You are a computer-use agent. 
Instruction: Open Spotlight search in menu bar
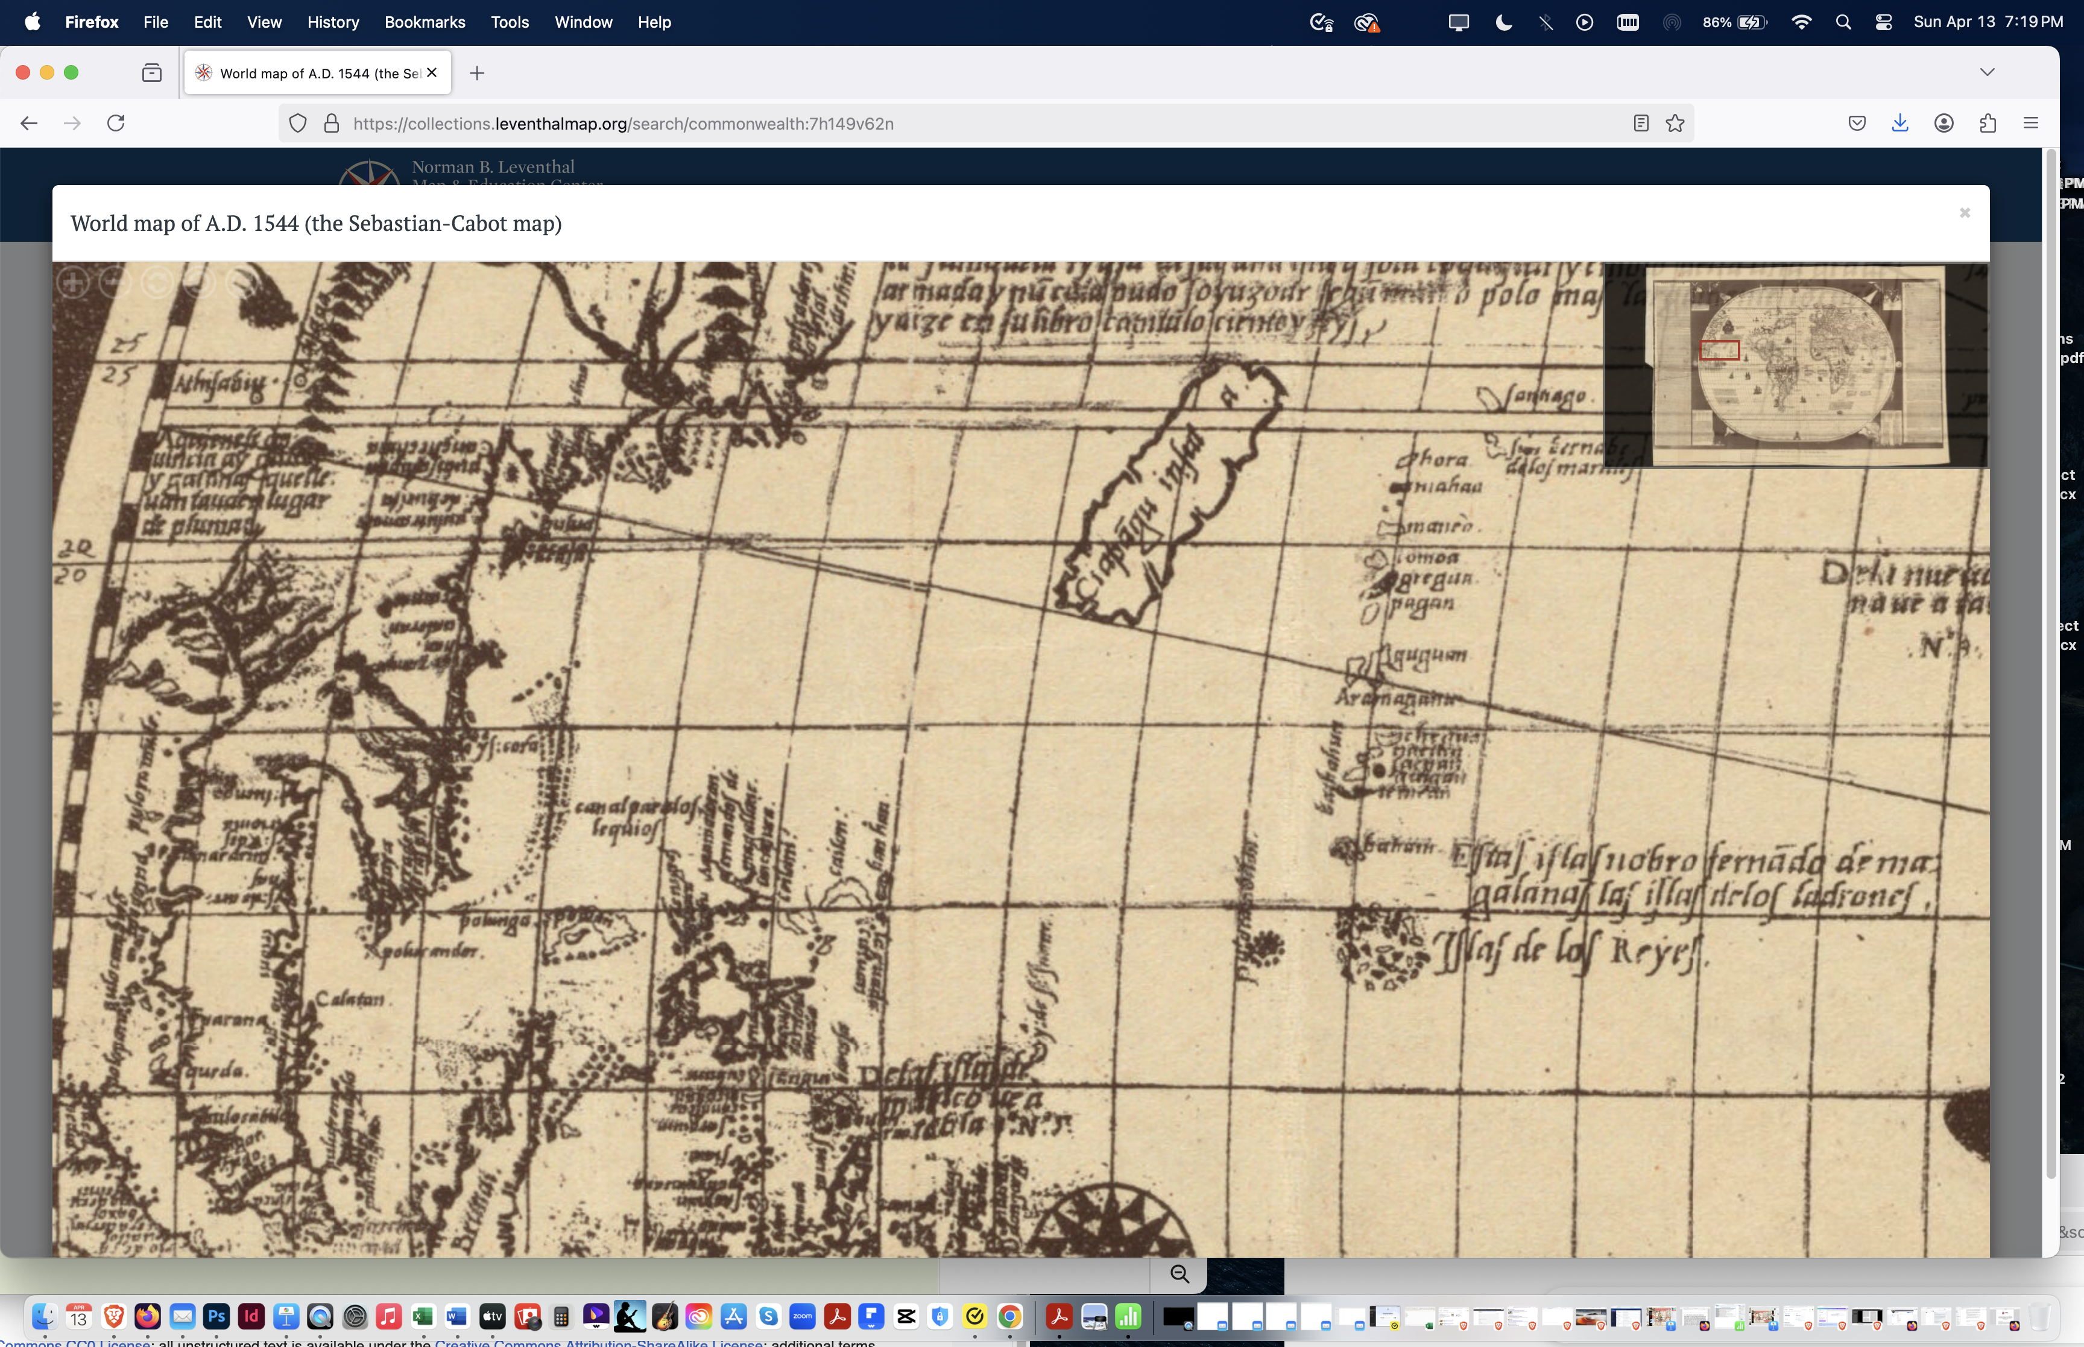pos(1843,22)
